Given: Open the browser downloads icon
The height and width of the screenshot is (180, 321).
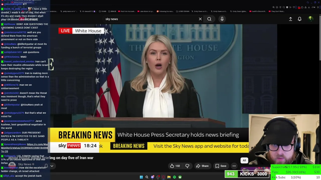Looking at the screenshot, I should pos(309,7).
